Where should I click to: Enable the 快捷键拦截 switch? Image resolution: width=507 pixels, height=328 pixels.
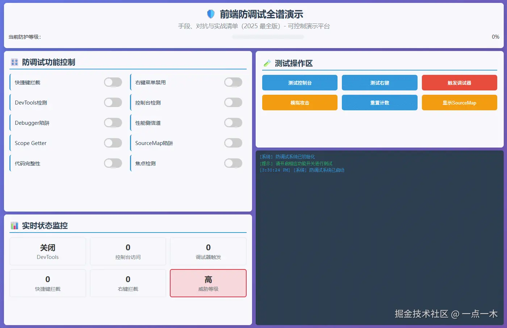[113, 82]
